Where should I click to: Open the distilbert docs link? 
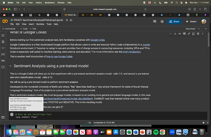(x=68, y=99)
